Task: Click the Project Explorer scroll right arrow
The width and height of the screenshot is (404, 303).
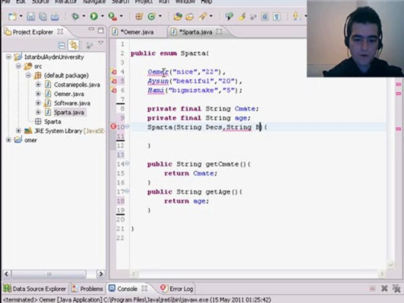Action: [101, 274]
